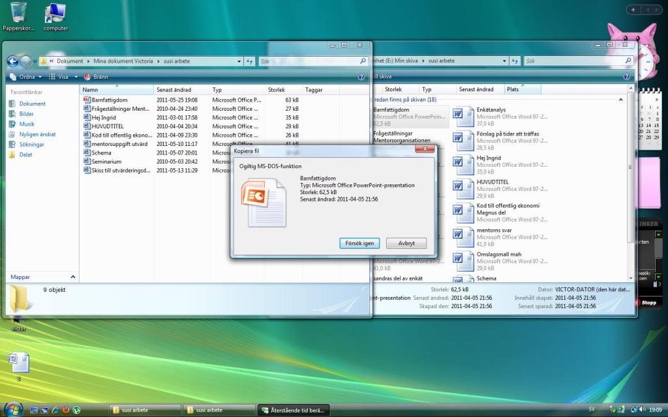Open the Dokument favorite link
The image size is (668, 417).
(32, 104)
